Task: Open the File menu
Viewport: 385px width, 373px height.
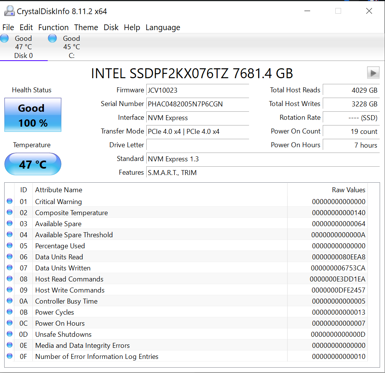Action: pyautogui.click(x=8, y=27)
